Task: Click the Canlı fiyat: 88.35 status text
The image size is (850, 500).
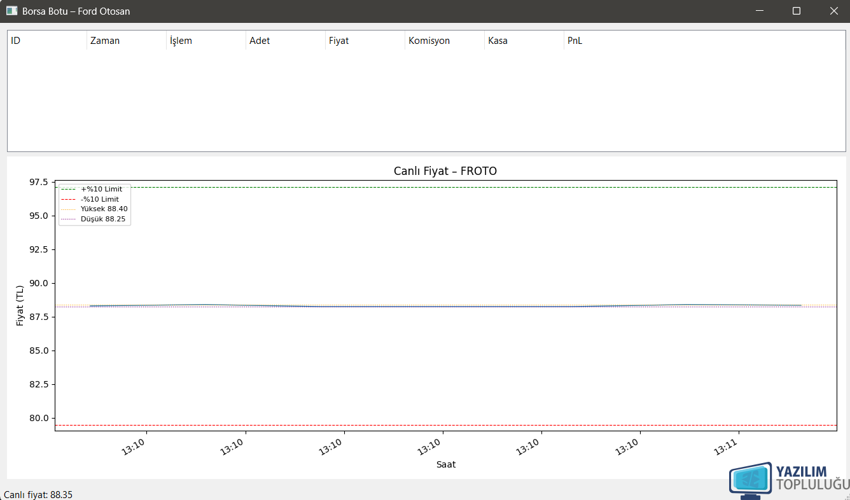Action: coord(38,494)
